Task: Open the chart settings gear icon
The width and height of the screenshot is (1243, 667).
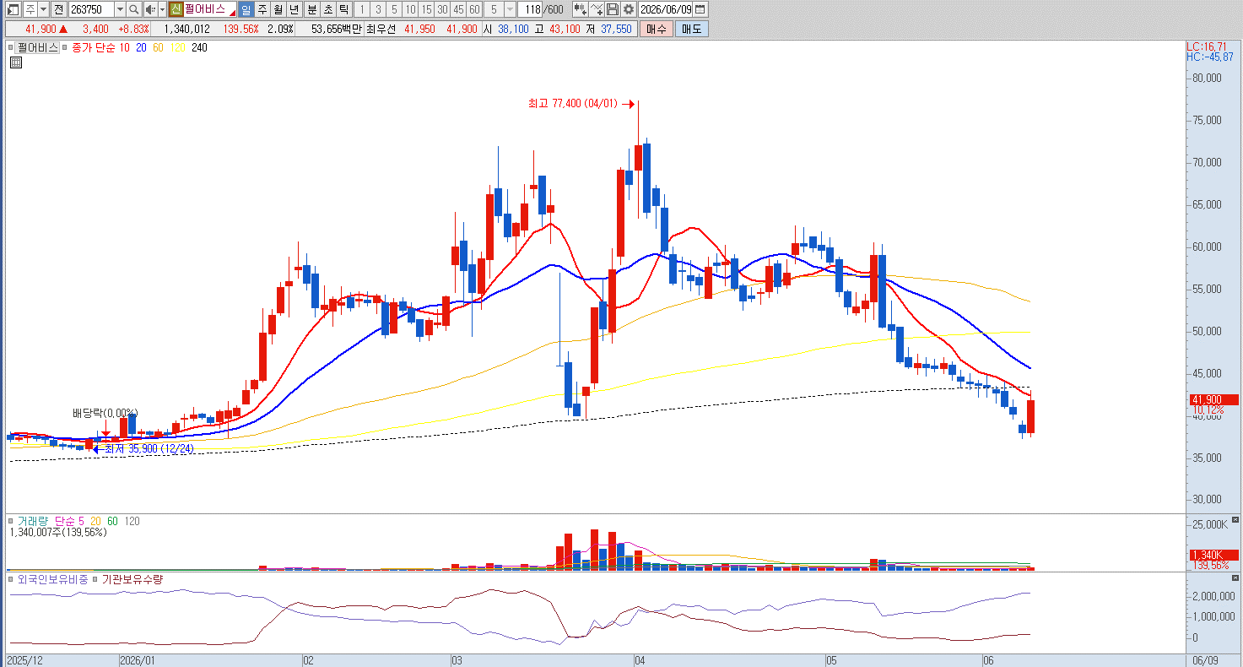Action: tap(629, 9)
